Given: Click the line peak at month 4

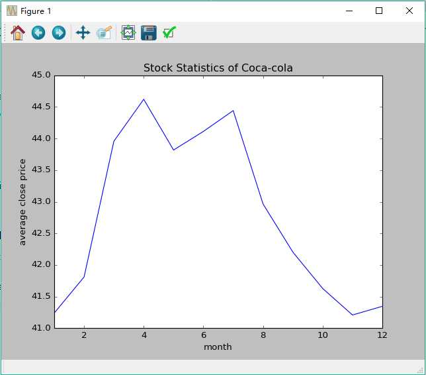Looking at the screenshot, I should tap(144, 99).
